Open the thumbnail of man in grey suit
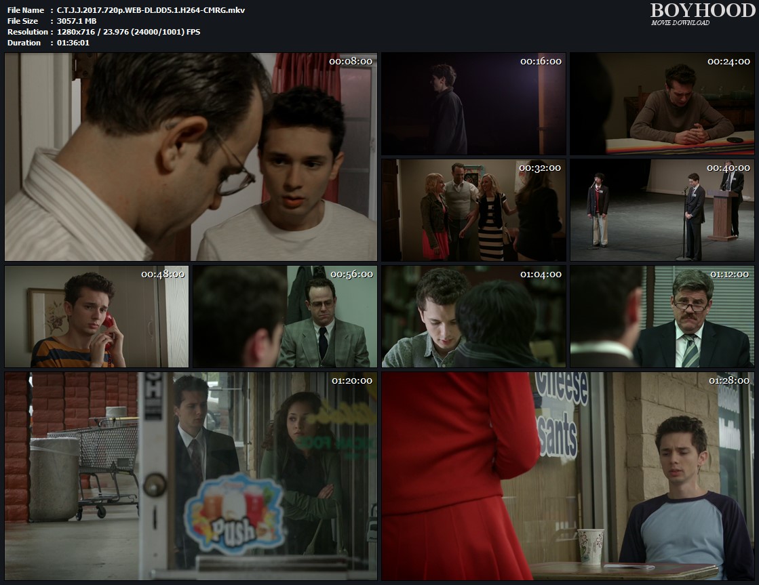The height and width of the screenshot is (585, 759). [284, 317]
